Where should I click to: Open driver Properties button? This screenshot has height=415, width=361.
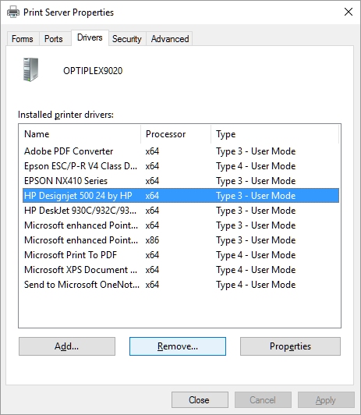pos(290,346)
